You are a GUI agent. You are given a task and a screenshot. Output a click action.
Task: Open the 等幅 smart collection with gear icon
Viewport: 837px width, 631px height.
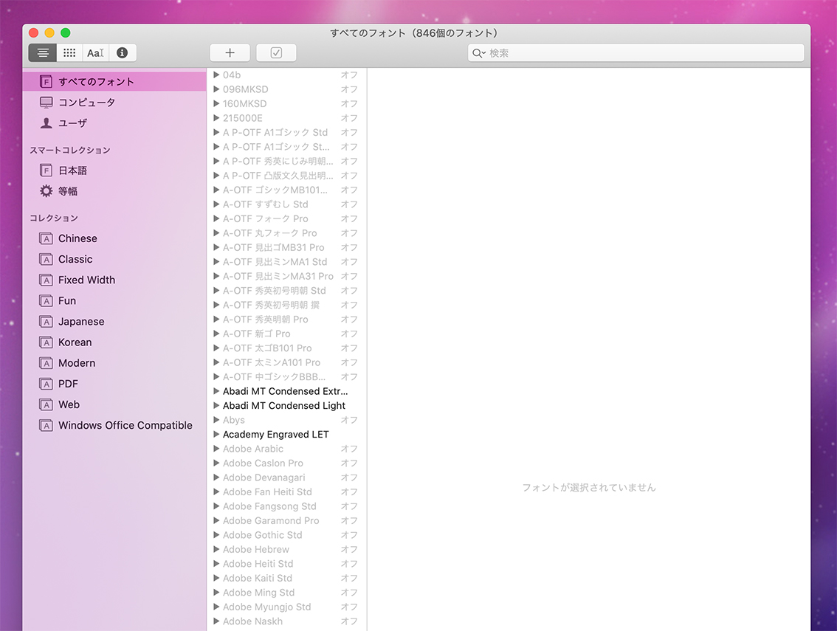pos(67,191)
